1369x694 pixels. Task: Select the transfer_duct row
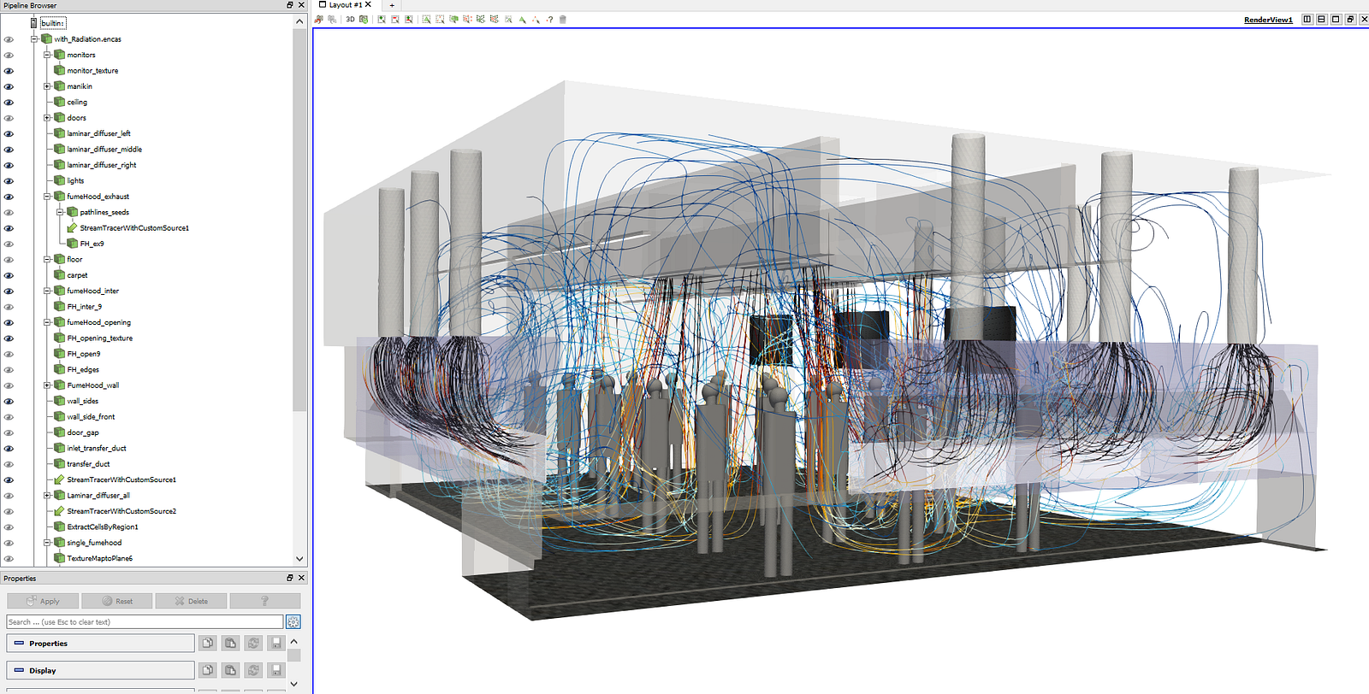tap(88, 464)
